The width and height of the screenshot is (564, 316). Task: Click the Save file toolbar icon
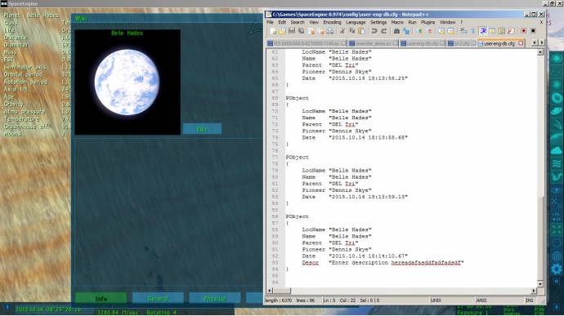[292, 31]
